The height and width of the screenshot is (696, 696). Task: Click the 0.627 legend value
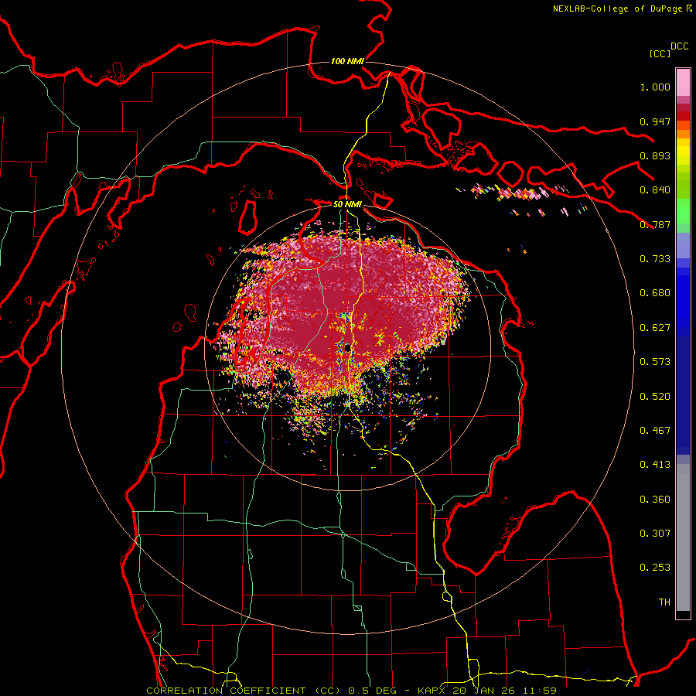tap(655, 328)
